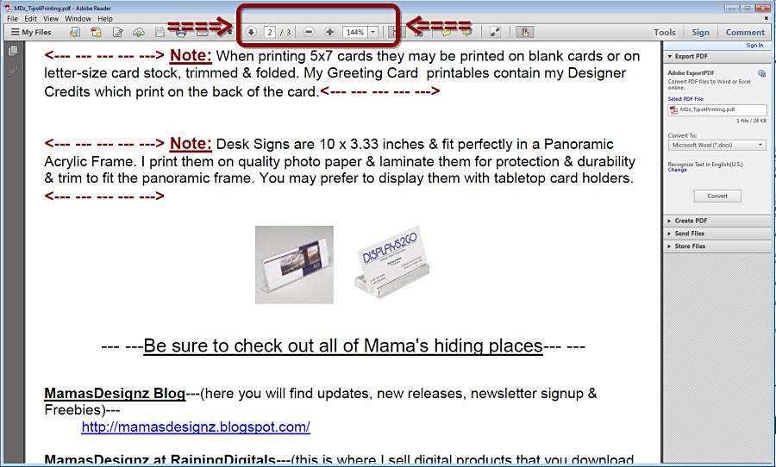Viewport: 776px width, 467px height.
Task: Click Change recognize text language link
Action: click(677, 170)
